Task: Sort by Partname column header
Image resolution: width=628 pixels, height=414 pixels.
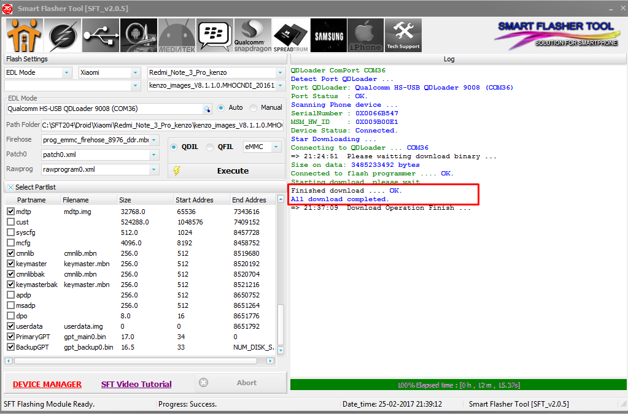Action: (31, 200)
